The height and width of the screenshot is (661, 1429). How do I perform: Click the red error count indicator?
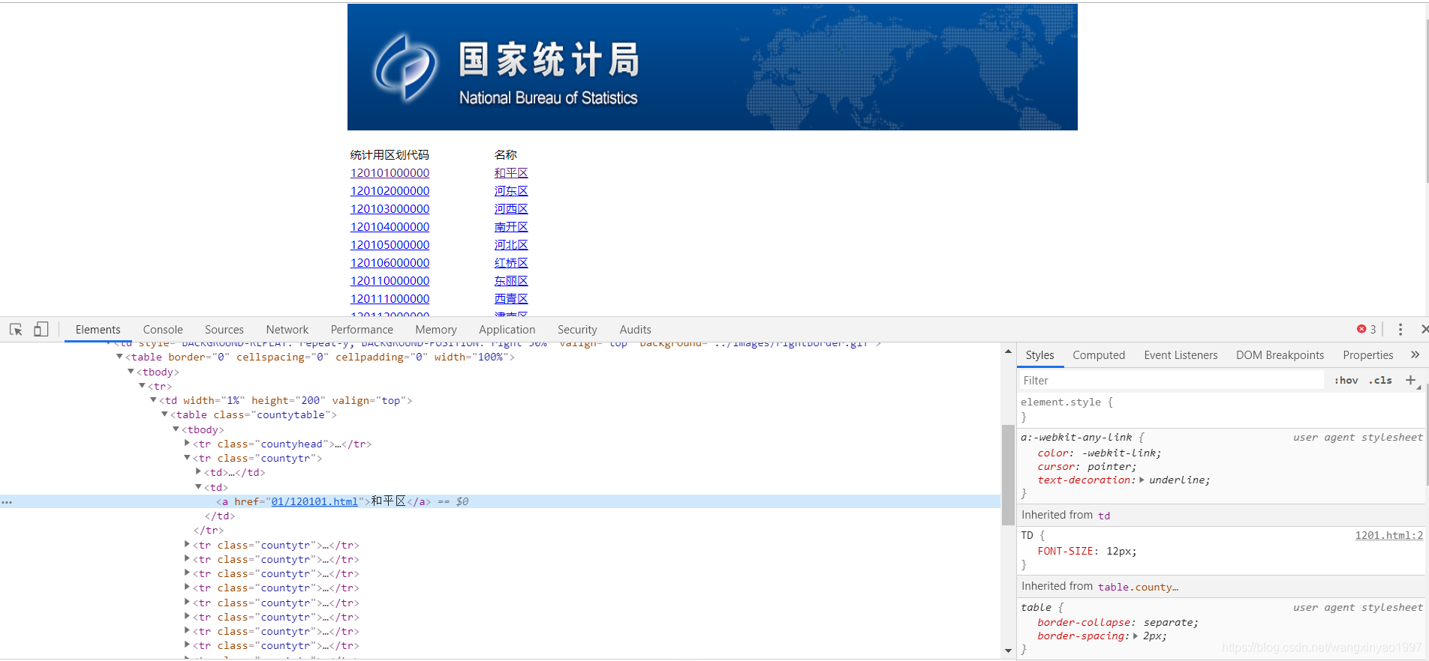click(x=1366, y=330)
